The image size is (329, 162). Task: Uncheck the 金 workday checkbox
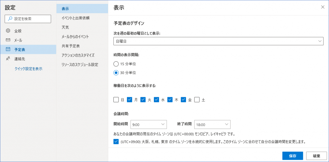(183, 99)
